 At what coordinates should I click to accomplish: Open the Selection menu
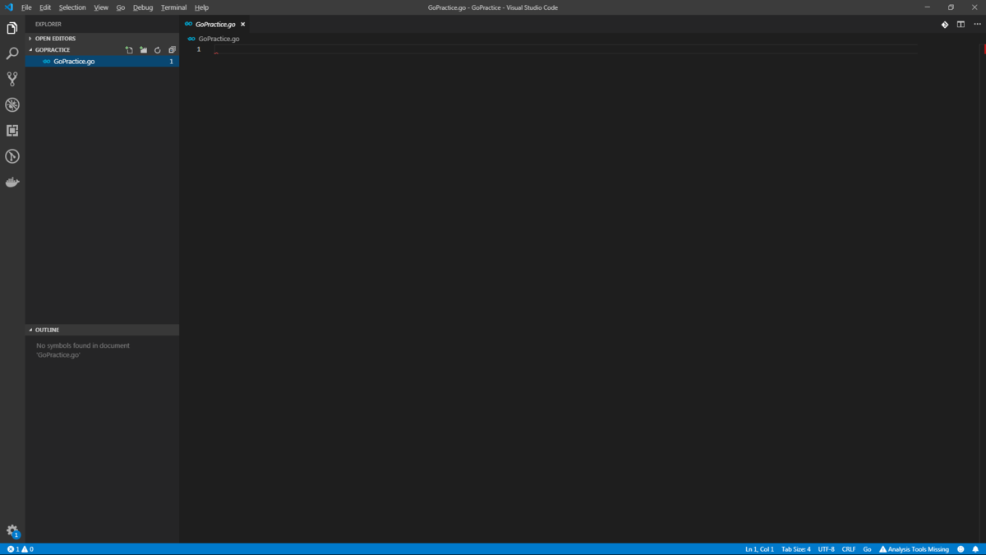pos(72,7)
